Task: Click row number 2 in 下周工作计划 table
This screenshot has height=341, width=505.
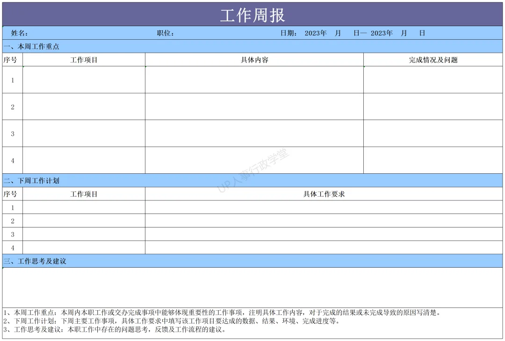Action: (13, 220)
